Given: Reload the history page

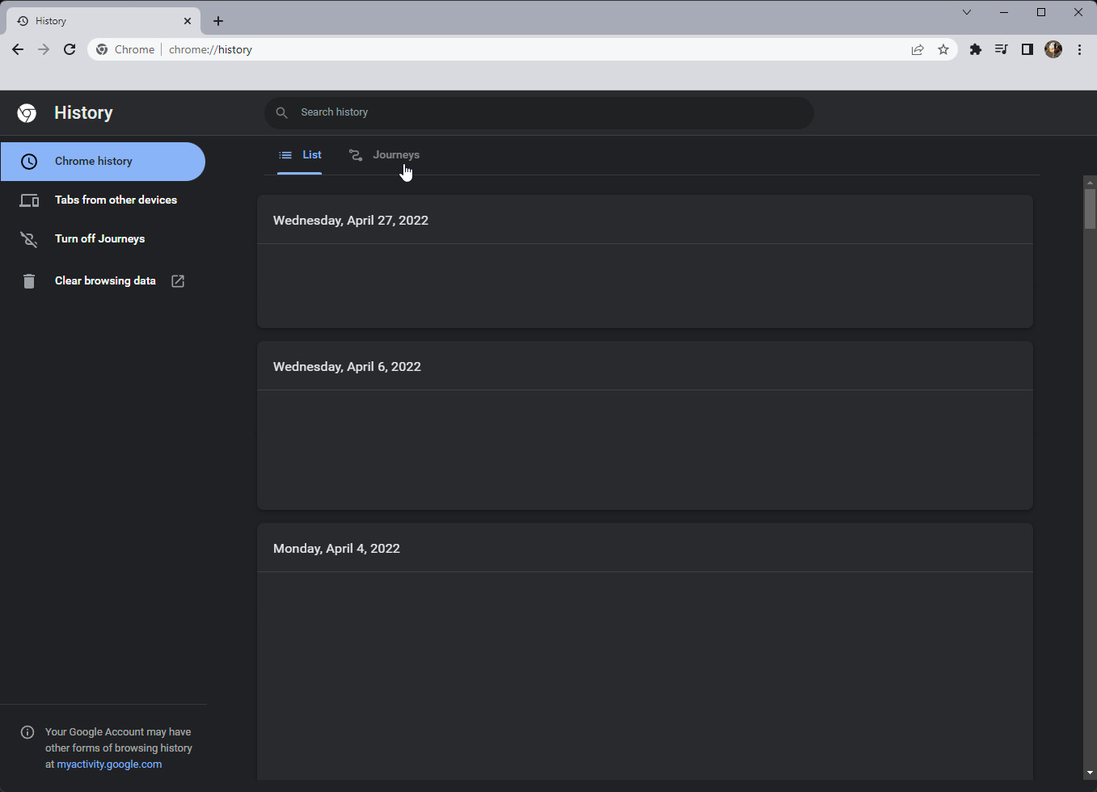Looking at the screenshot, I should coord(70,49).
